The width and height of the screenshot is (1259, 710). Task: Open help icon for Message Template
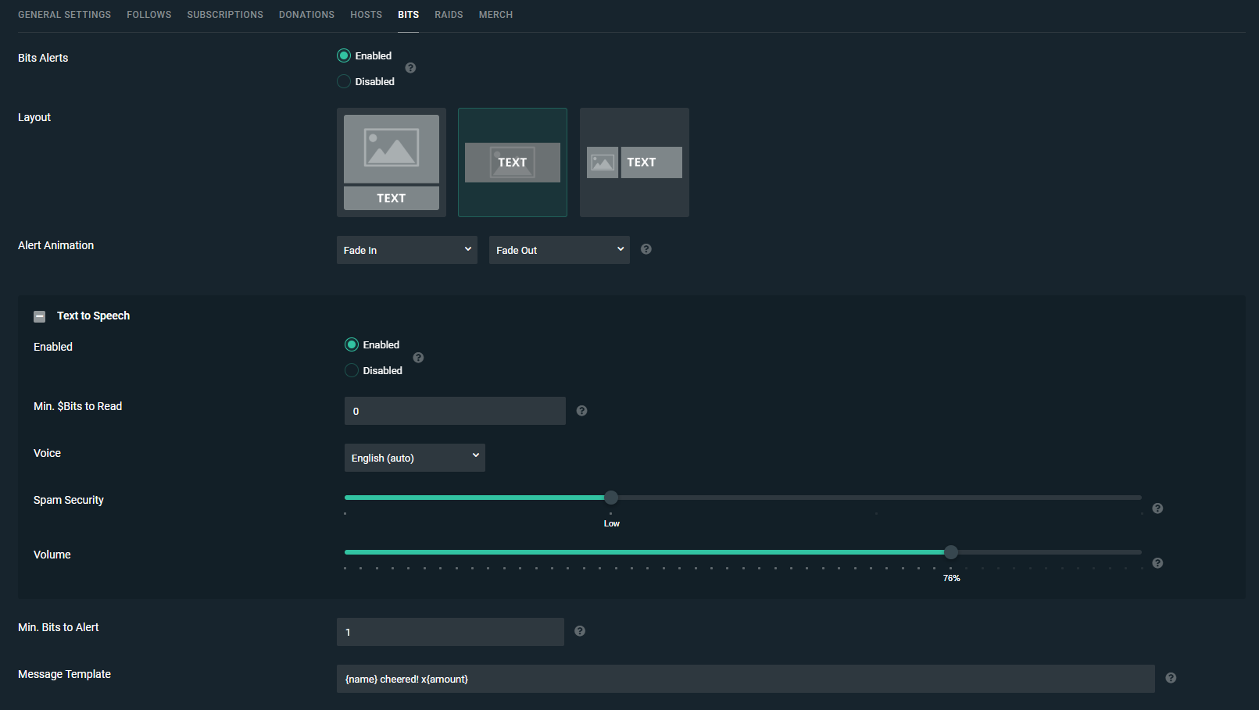(1171, 678)
